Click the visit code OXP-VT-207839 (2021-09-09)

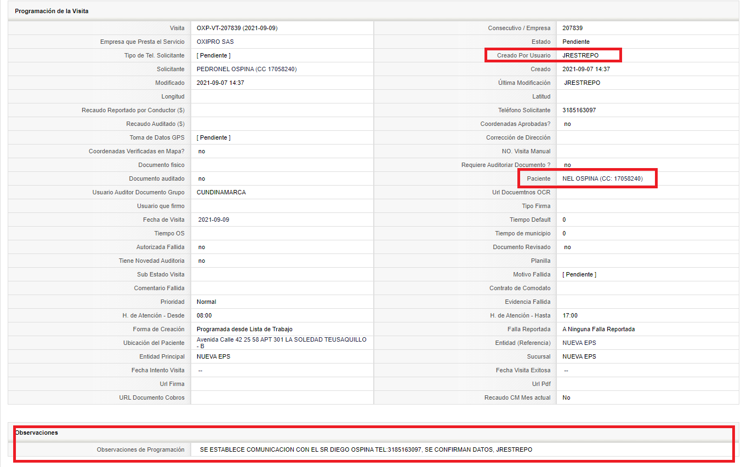pyautogui.click(x=237, y=28)
